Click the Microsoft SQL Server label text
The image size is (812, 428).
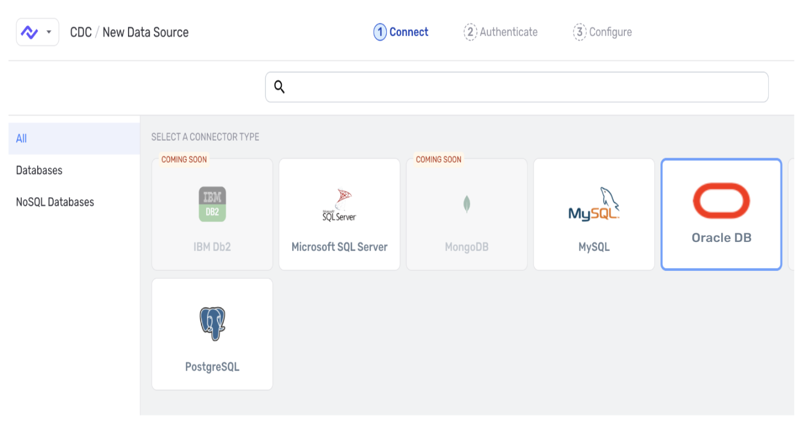tap(339, 247)
